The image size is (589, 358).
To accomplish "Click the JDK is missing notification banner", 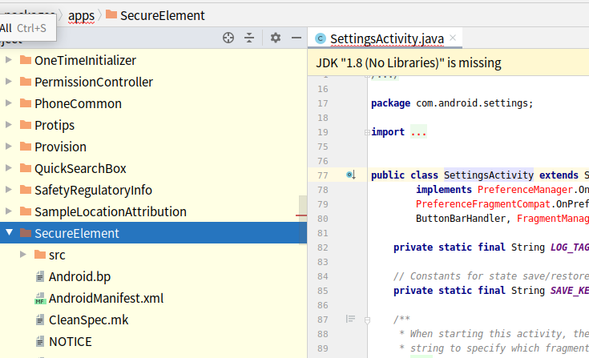I will pyautogui.click(x=448, y=62).
